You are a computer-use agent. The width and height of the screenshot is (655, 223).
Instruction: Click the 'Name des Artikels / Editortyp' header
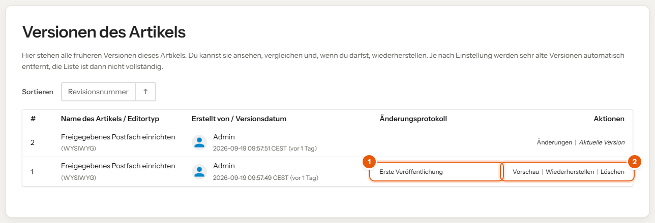pyautogui.click(x=110, y=119)
